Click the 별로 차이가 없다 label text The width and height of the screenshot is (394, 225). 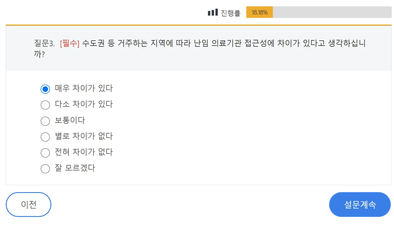tap(84, 136)
